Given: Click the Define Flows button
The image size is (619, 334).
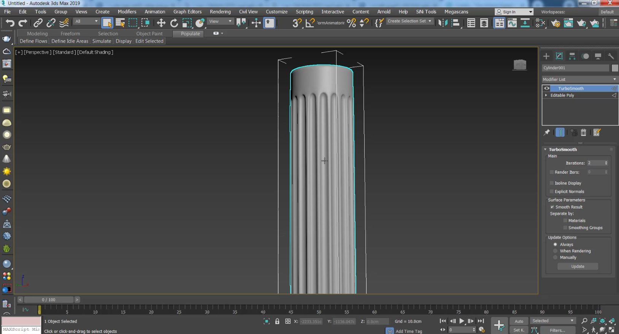Looking at the screenshot, I should 33,41.
